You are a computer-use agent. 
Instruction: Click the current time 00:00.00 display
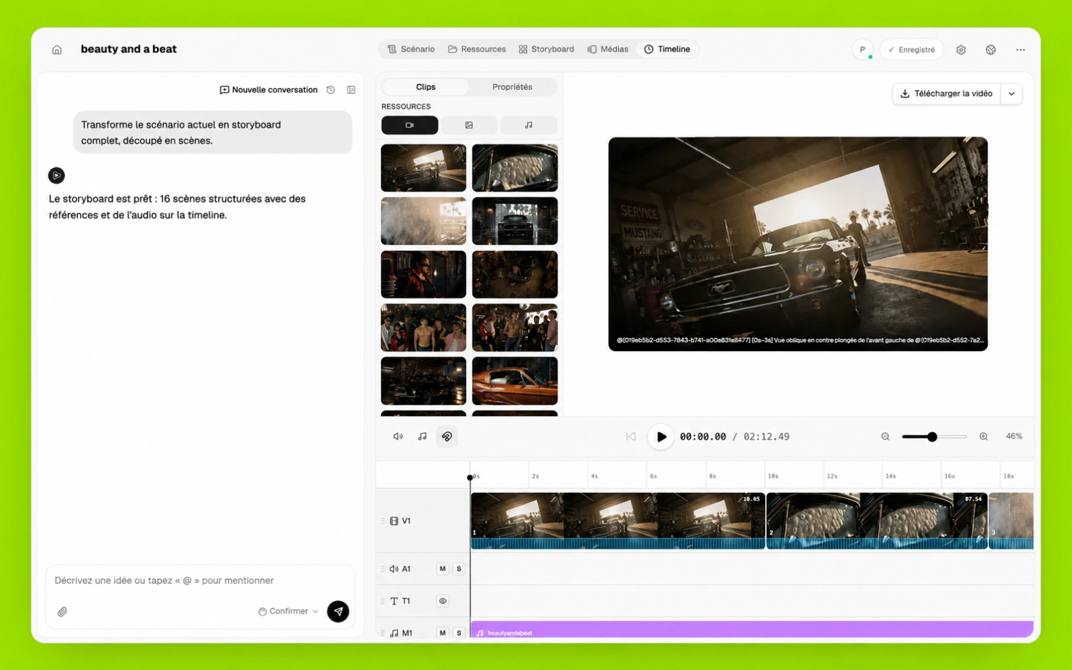tap(703, 437)
